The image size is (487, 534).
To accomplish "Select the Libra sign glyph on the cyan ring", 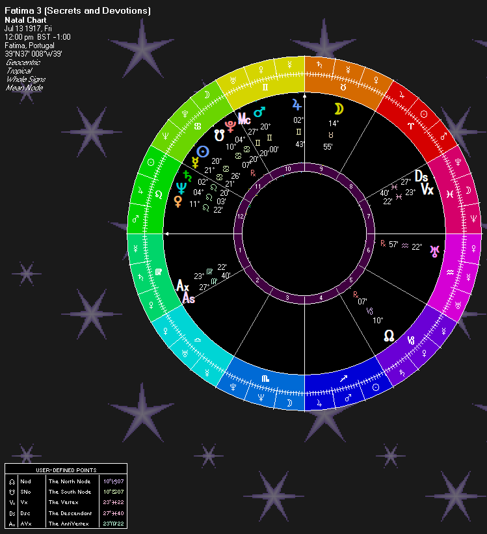I will click(x=198, y=340).
